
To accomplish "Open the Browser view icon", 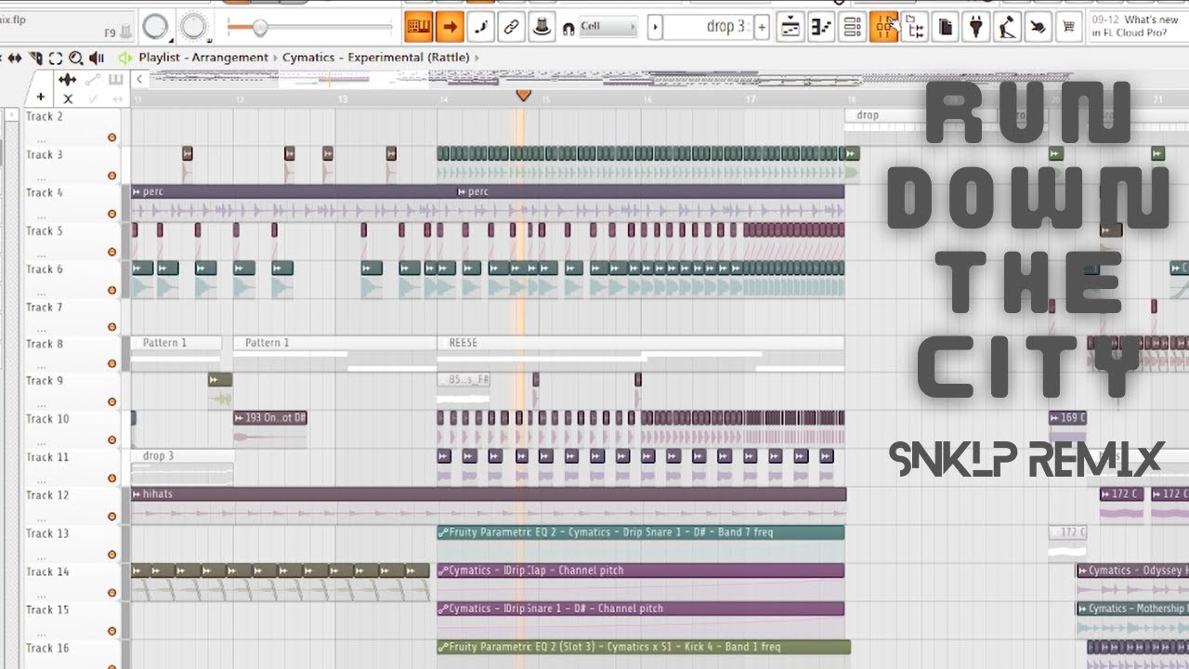I will pos(914,27).
